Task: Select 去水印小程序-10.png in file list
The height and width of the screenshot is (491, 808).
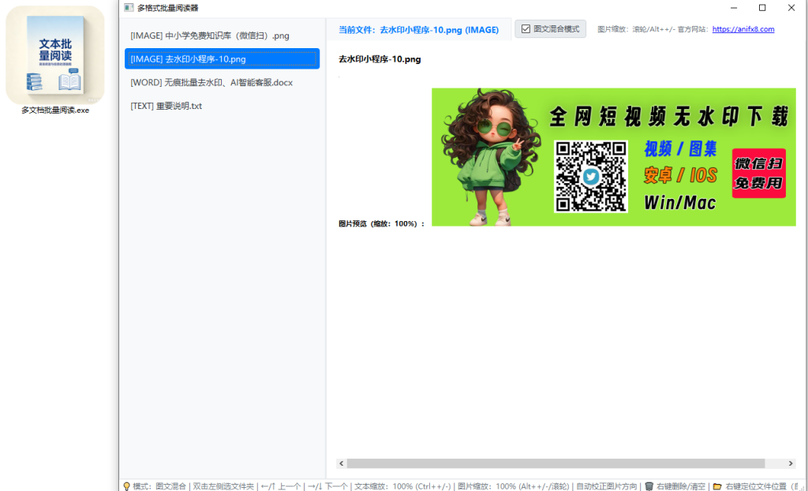Action: (222, 59)
